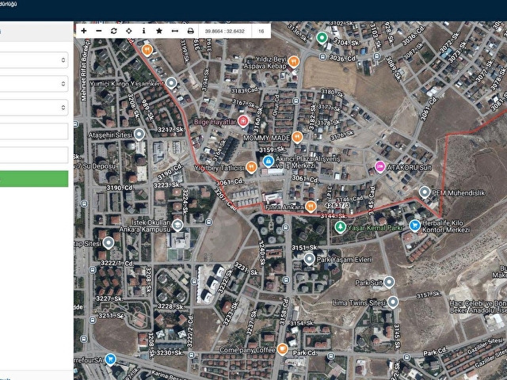Select the Park Suit location pin
The width and height of the screenshot is (507, 380).
389,282
